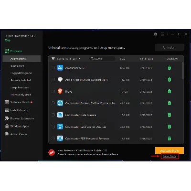
Task: Open Action Center flag icon in sidebar
Action: [7, 134]
